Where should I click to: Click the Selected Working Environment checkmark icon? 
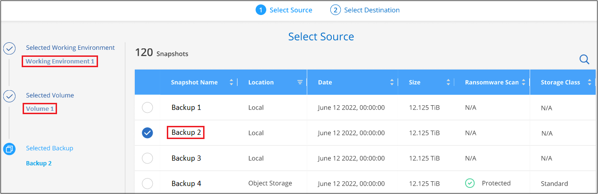10,48
